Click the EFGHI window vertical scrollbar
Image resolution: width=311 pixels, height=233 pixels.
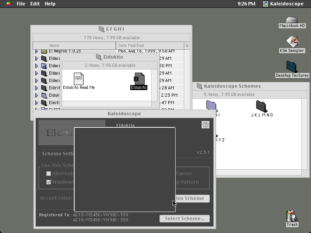[x=187, y=79]
